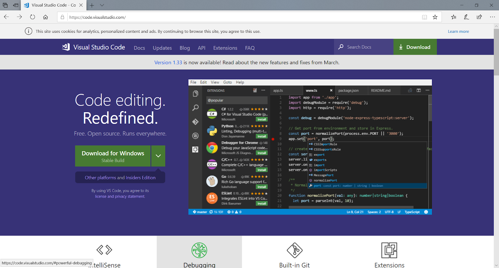Open a new browser tab
Image resolution: width=499 pixels, height=268 pixels.
point(92,5)
